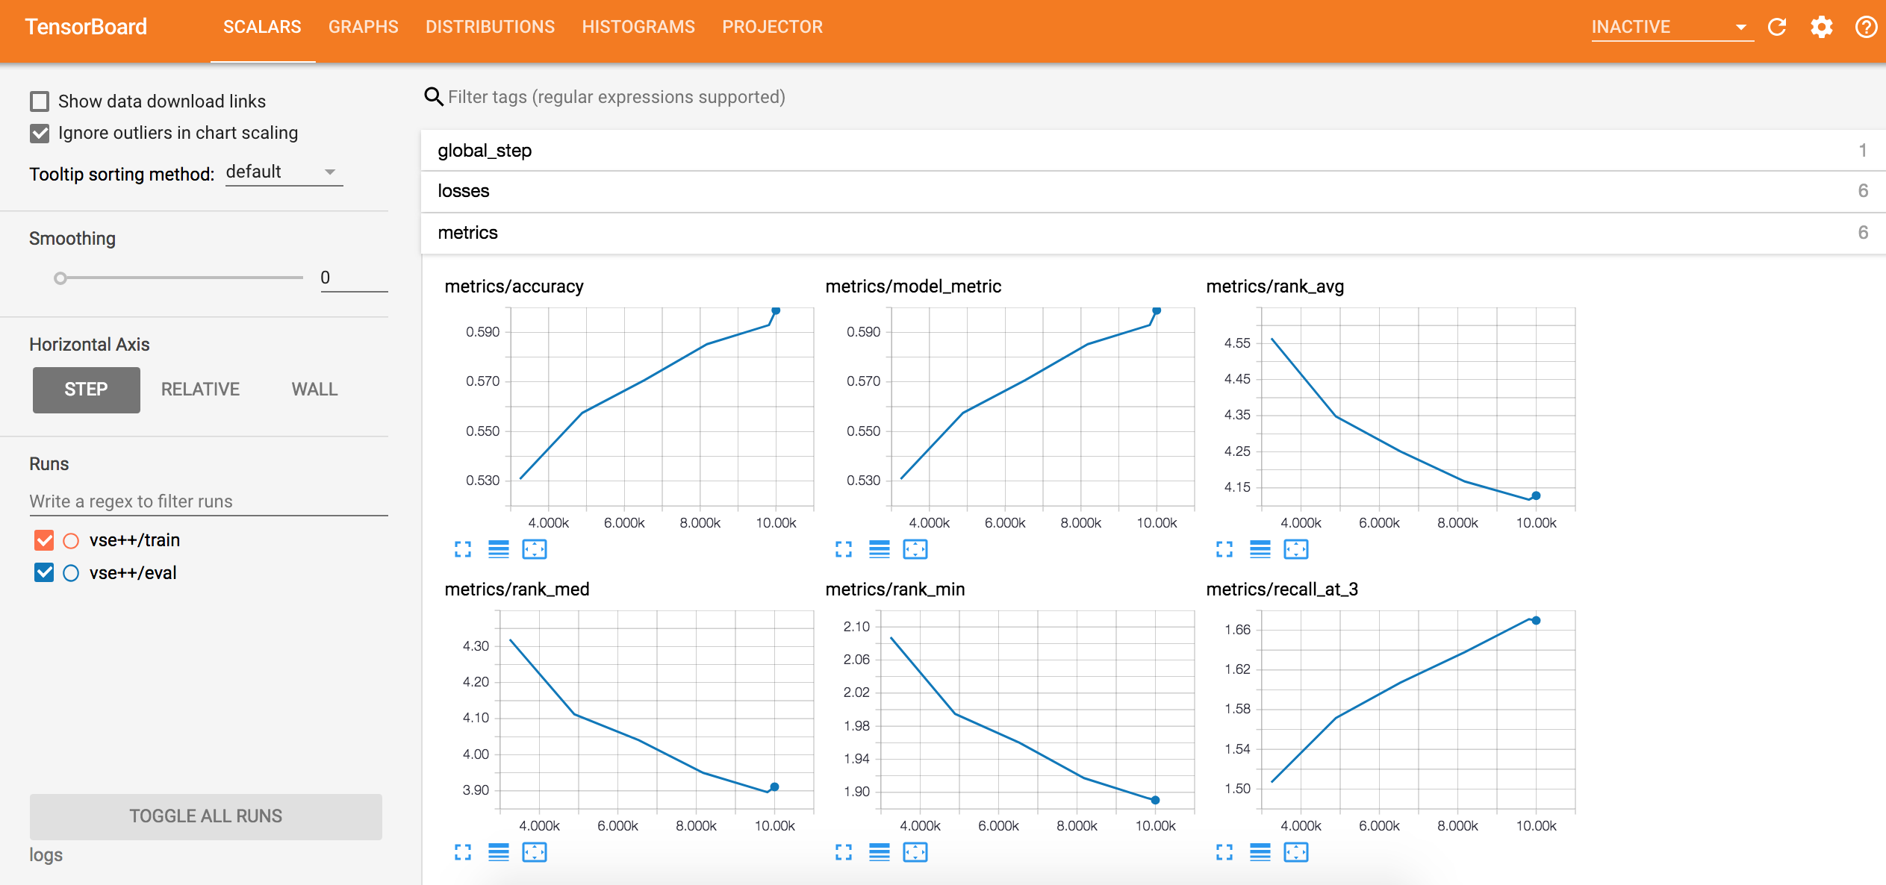Switch to the HISTOGRAMS tab
This screenshot has height=885, width=1886.
[x=638, y=28]
